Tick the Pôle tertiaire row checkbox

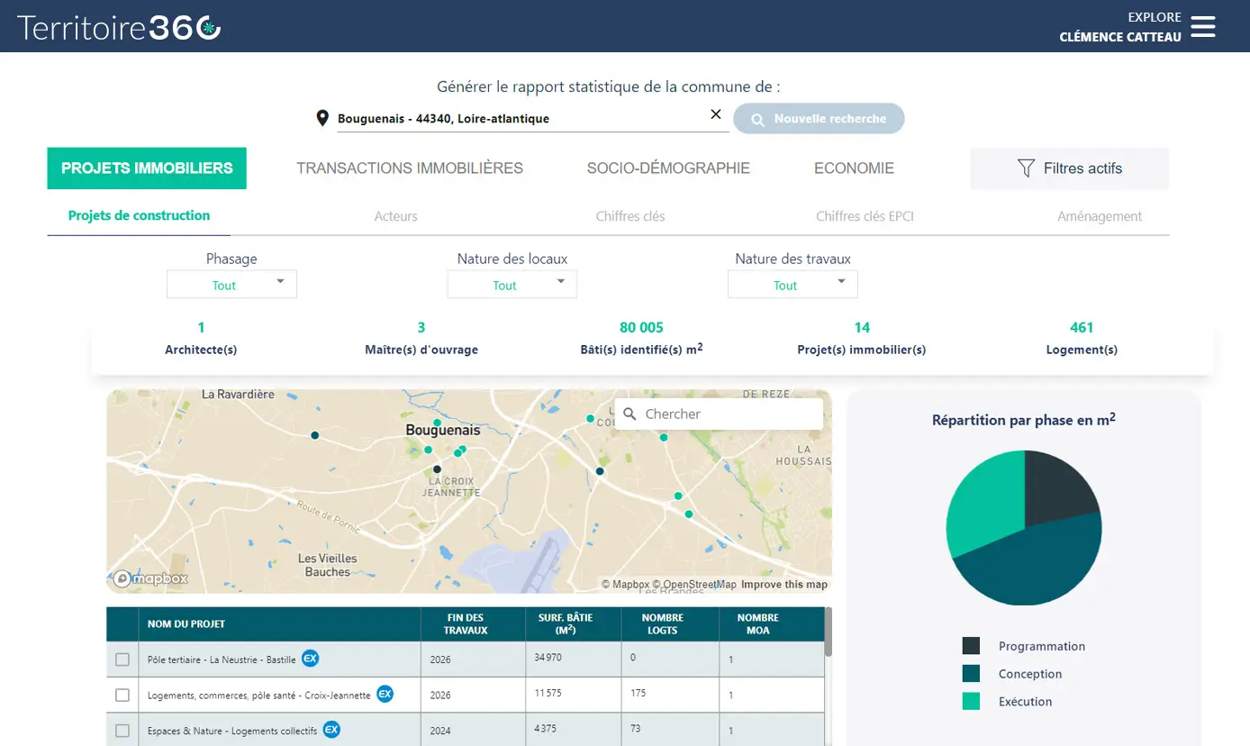122,660
